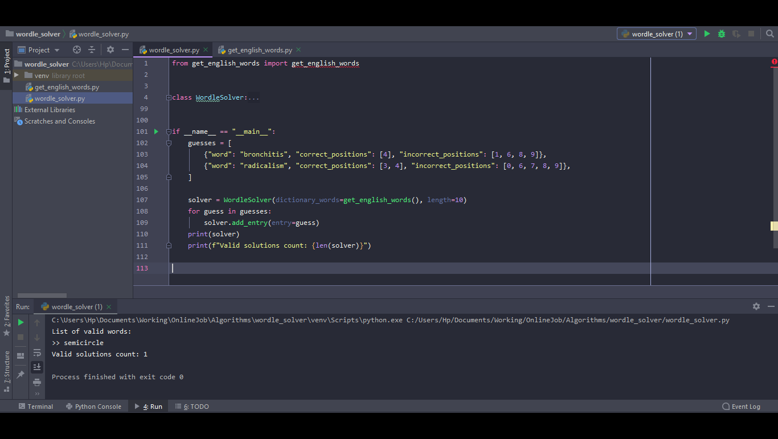Collapse all in the Project panel
Viewport: 778px width, 439px height.
(x=92, y=50)
